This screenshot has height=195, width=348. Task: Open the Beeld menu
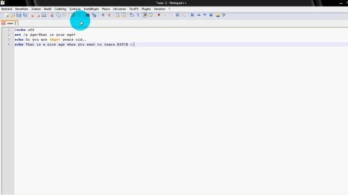[x=47, y=9]
